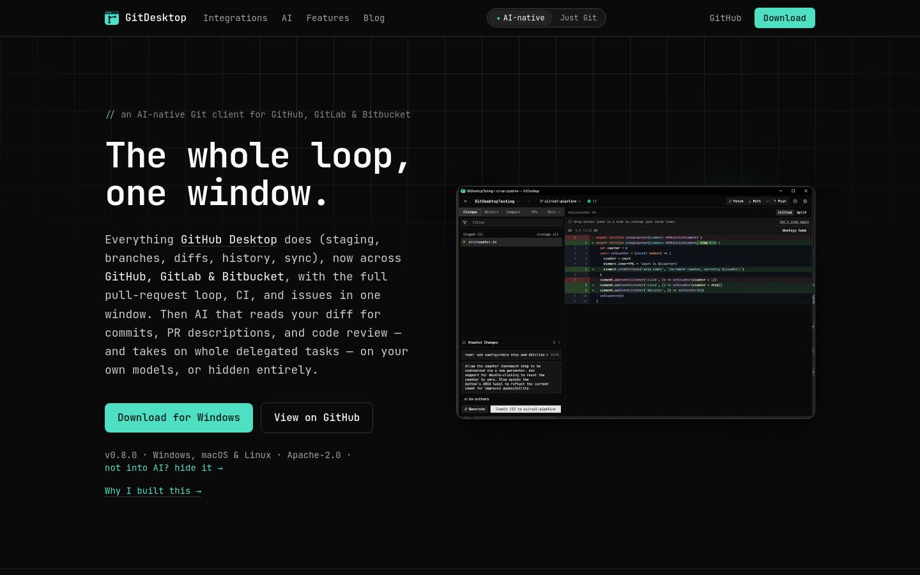This screenshot has height=575, width=920.
Task: Click the info icon on the hint bar
Action: [x=570, y=222]
